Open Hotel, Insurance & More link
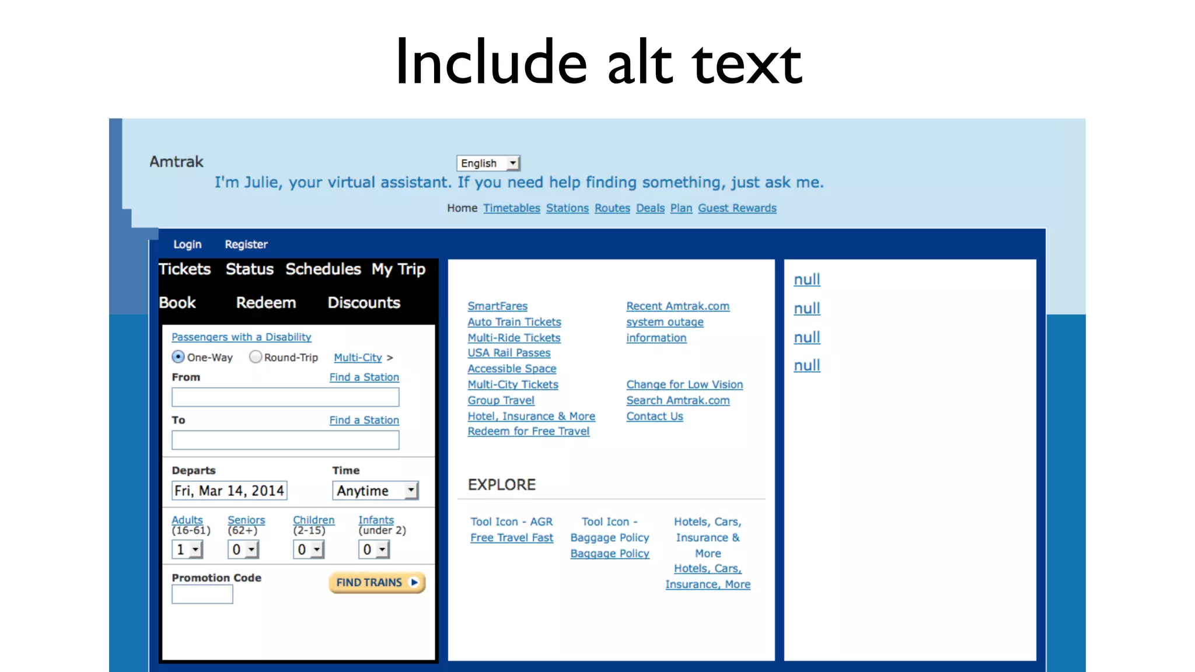The width and height of the screenshot is (1195, 672). tap(532, 416)
